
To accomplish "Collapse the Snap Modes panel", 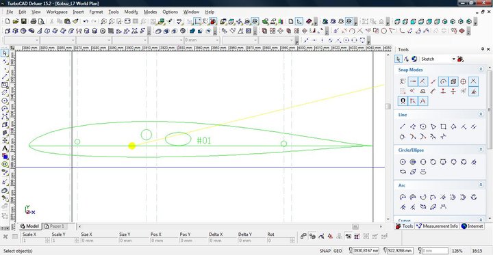I will (481, 70).
